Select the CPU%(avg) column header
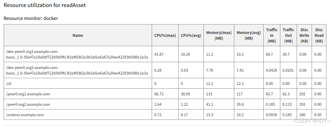Viewport: 332px width, 126px height. tap(191, 35)
